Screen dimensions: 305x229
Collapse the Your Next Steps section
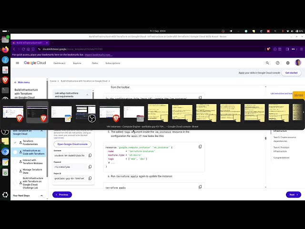coord(41,196)
